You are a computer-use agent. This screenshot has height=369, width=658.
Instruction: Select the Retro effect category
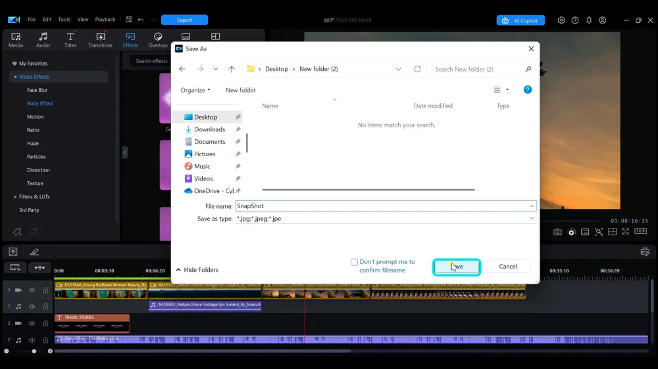point(33,130)
